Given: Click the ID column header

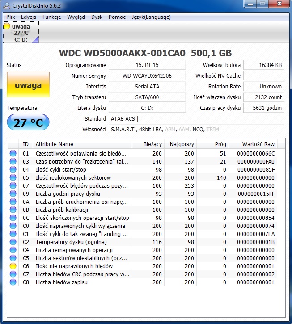Looking at the screenshot, I should [25, 144].
